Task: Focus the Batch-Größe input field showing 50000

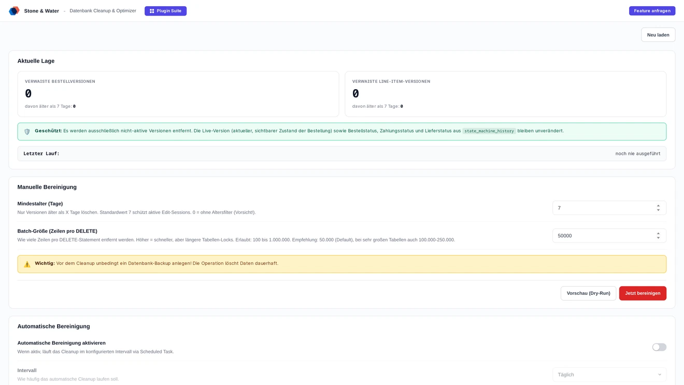Action: (x=609, y=236)
